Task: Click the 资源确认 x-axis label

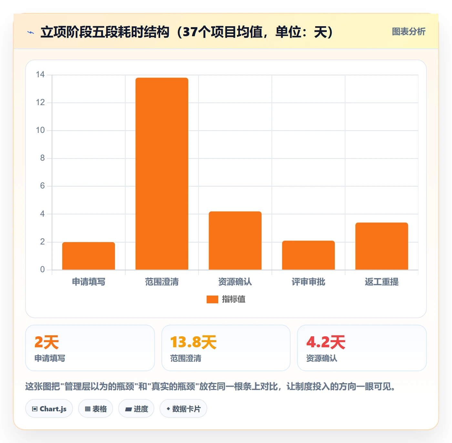Action: pos(235,282)
